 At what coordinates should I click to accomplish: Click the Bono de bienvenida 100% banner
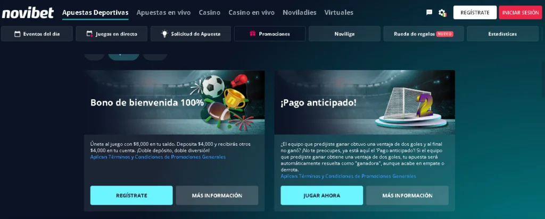[174, 102]
